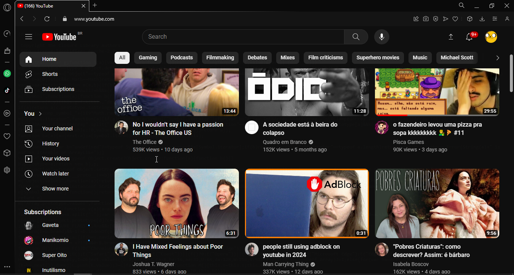The width and height of the screenshot is (514, 275).
Task: Open Opera sidebar settings gear
Action: (x=7, y=170)
